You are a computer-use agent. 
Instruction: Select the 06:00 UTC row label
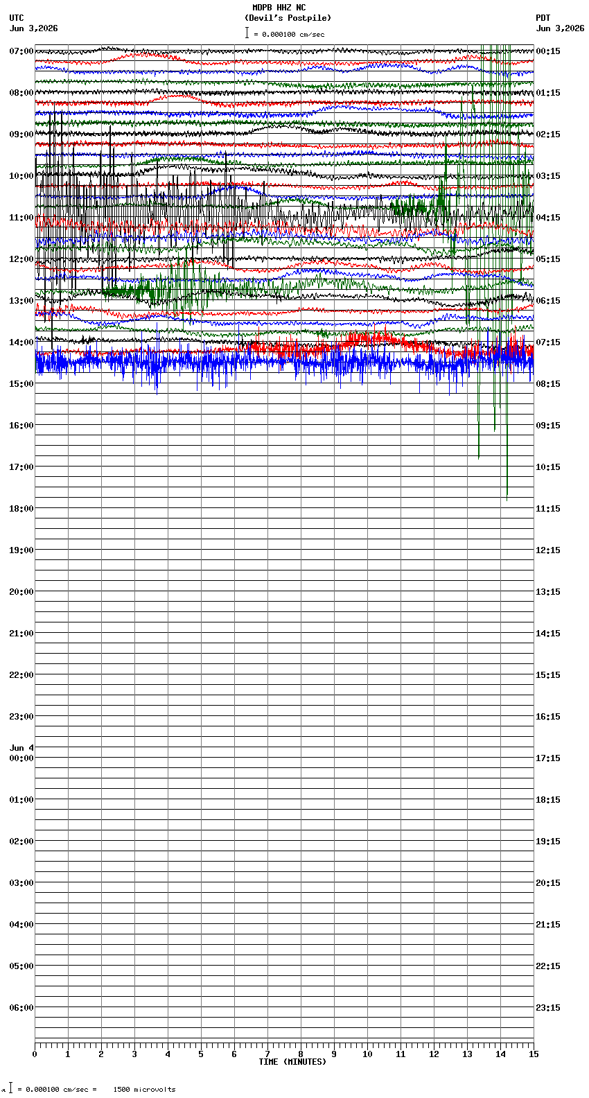[x=21, y=1008]
